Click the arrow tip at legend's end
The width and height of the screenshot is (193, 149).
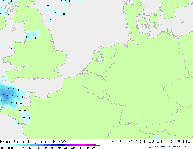[99, 145]
